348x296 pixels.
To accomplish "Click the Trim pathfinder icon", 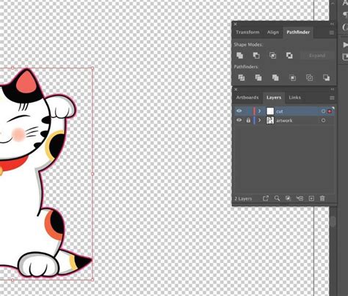I will coord(258,78).
